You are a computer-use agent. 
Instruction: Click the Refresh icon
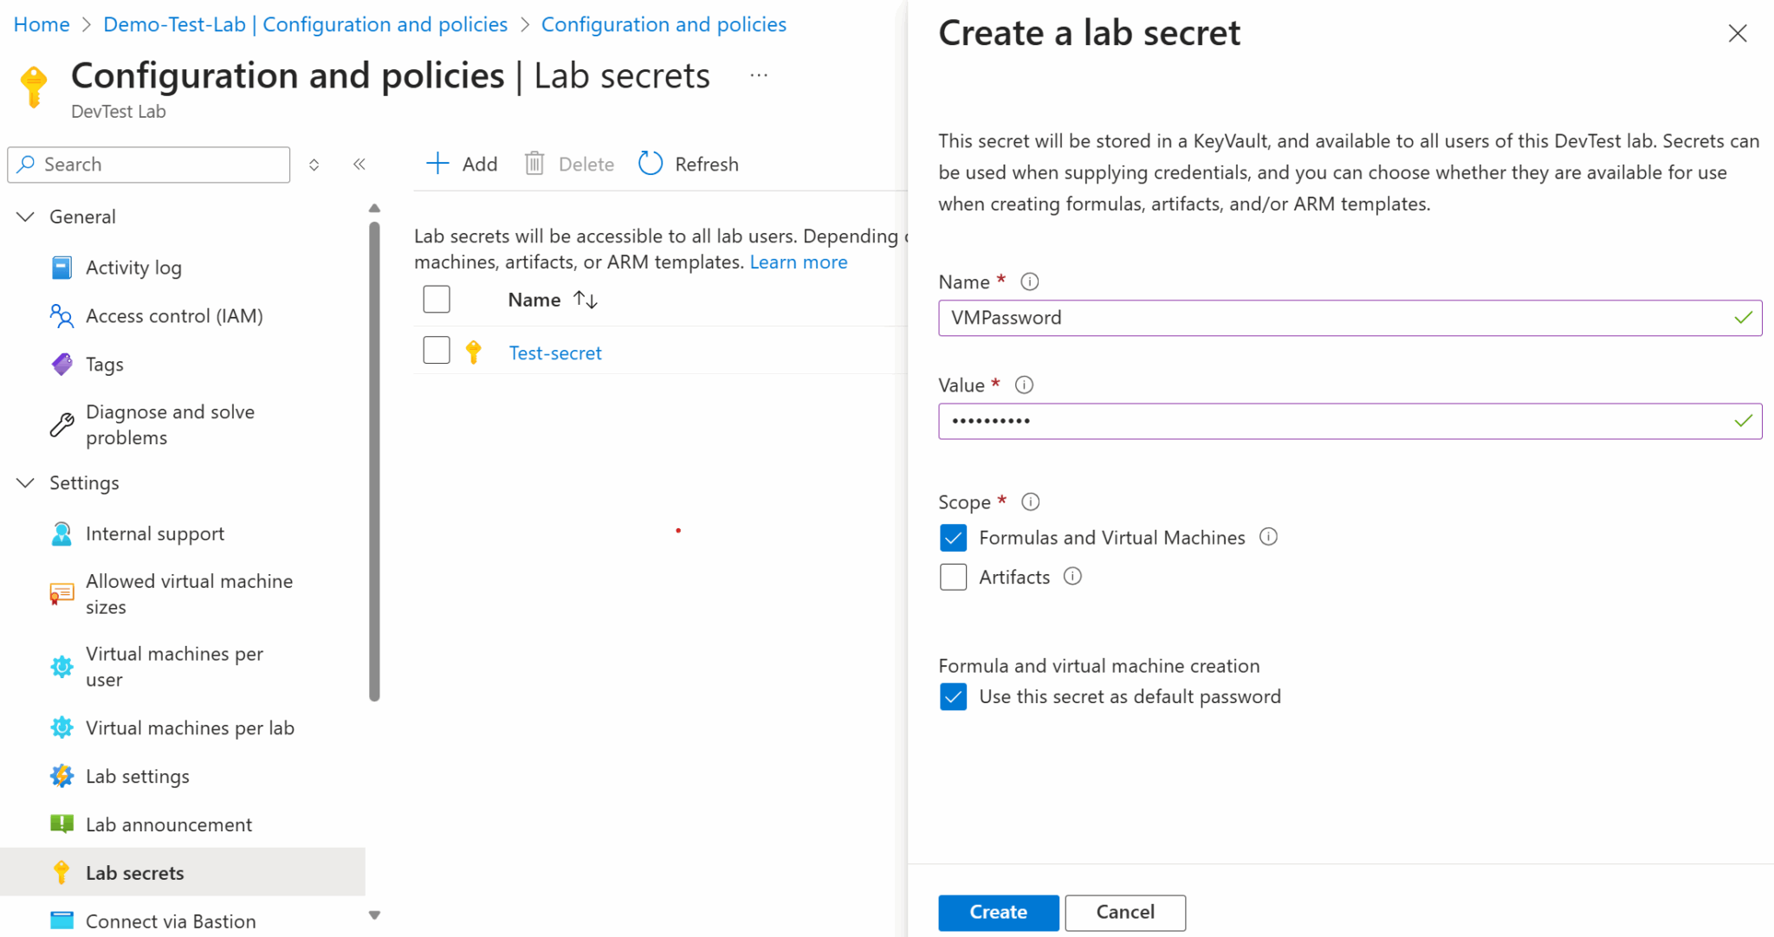(650, 163)
